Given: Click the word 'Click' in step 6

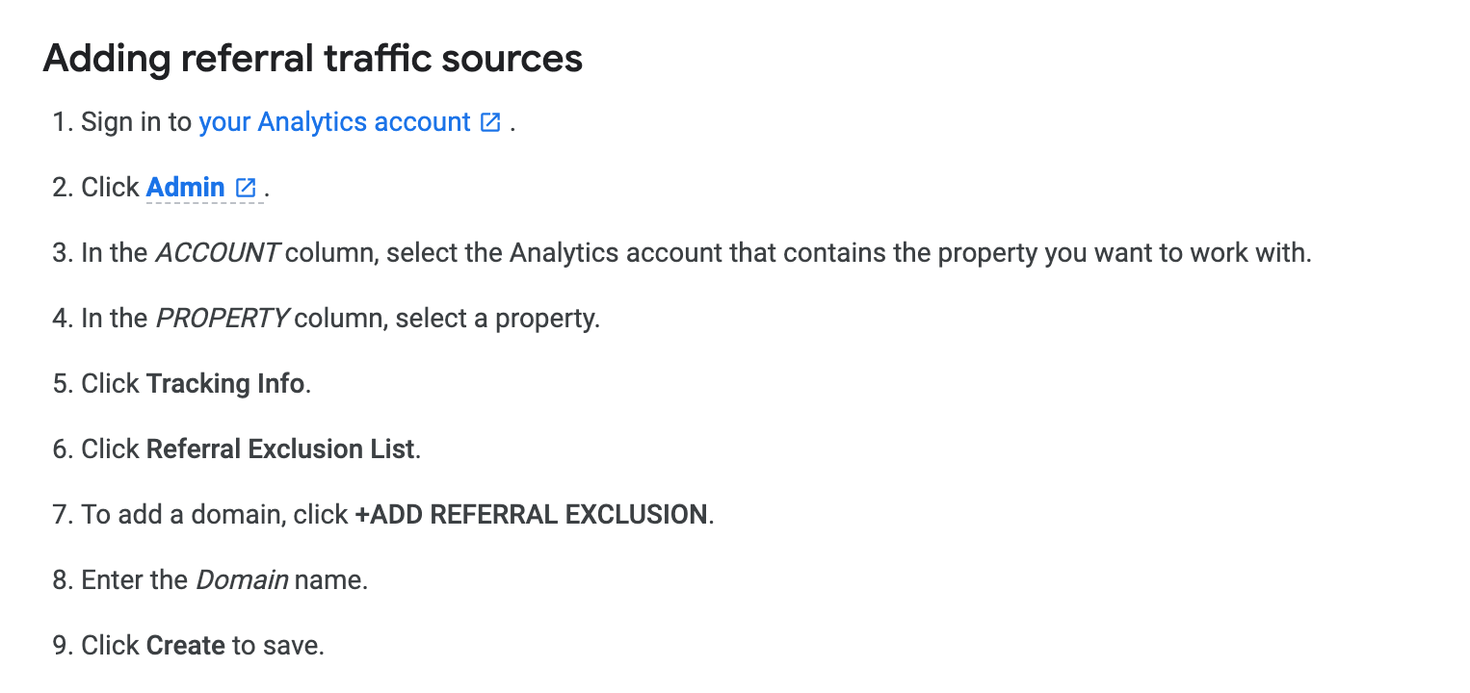Looking at the screenshot, I should (x=110, y=449).
